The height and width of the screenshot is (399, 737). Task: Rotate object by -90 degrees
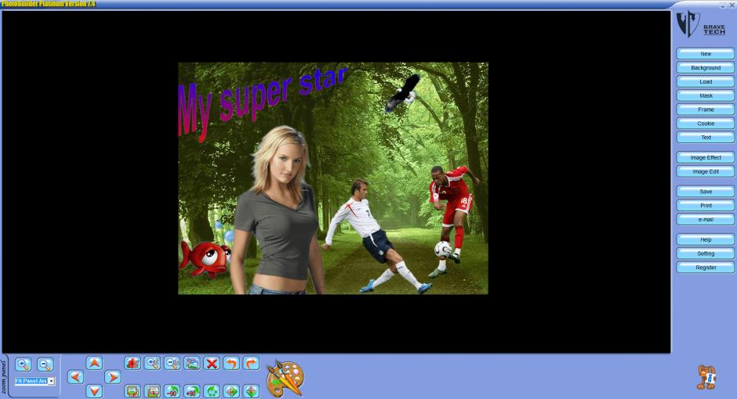[x=172, y=391]
